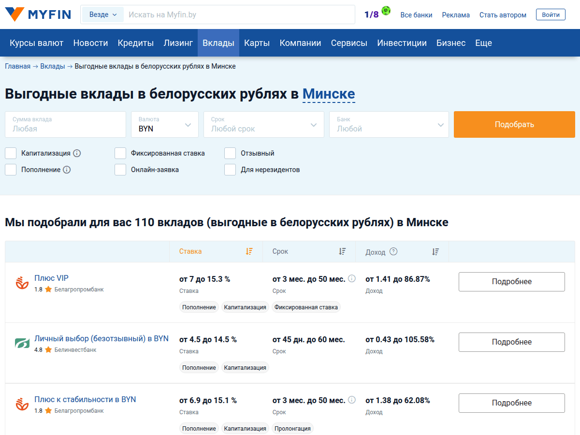Open the Кредиты menu item
Screen dimensions: 580x435
click(x=135, y=43)
